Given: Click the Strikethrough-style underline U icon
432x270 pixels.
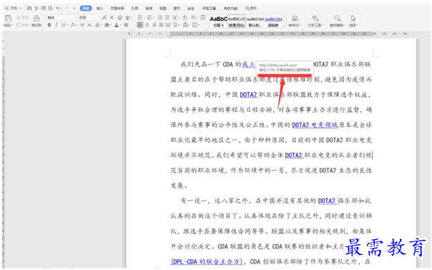Looking at the screenshot, I should (x=64, y=25).
